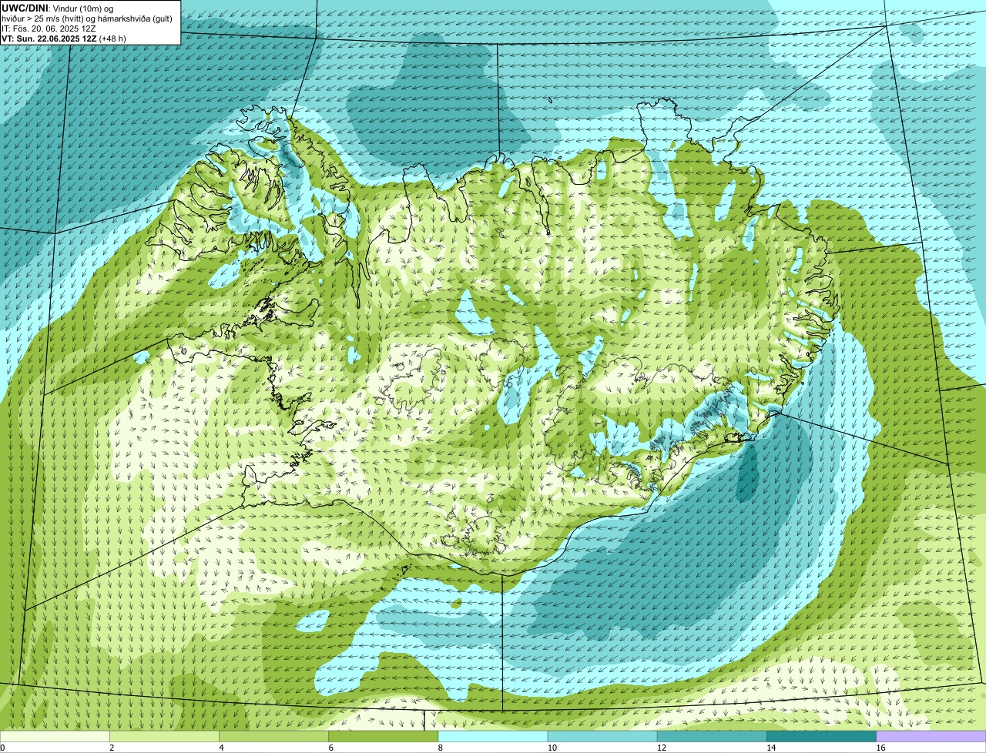The height and width of the screenshot is (753, 986).
Task: Click the 10–12 m/s turquoise legend swatch
Action: click(602, 737)
